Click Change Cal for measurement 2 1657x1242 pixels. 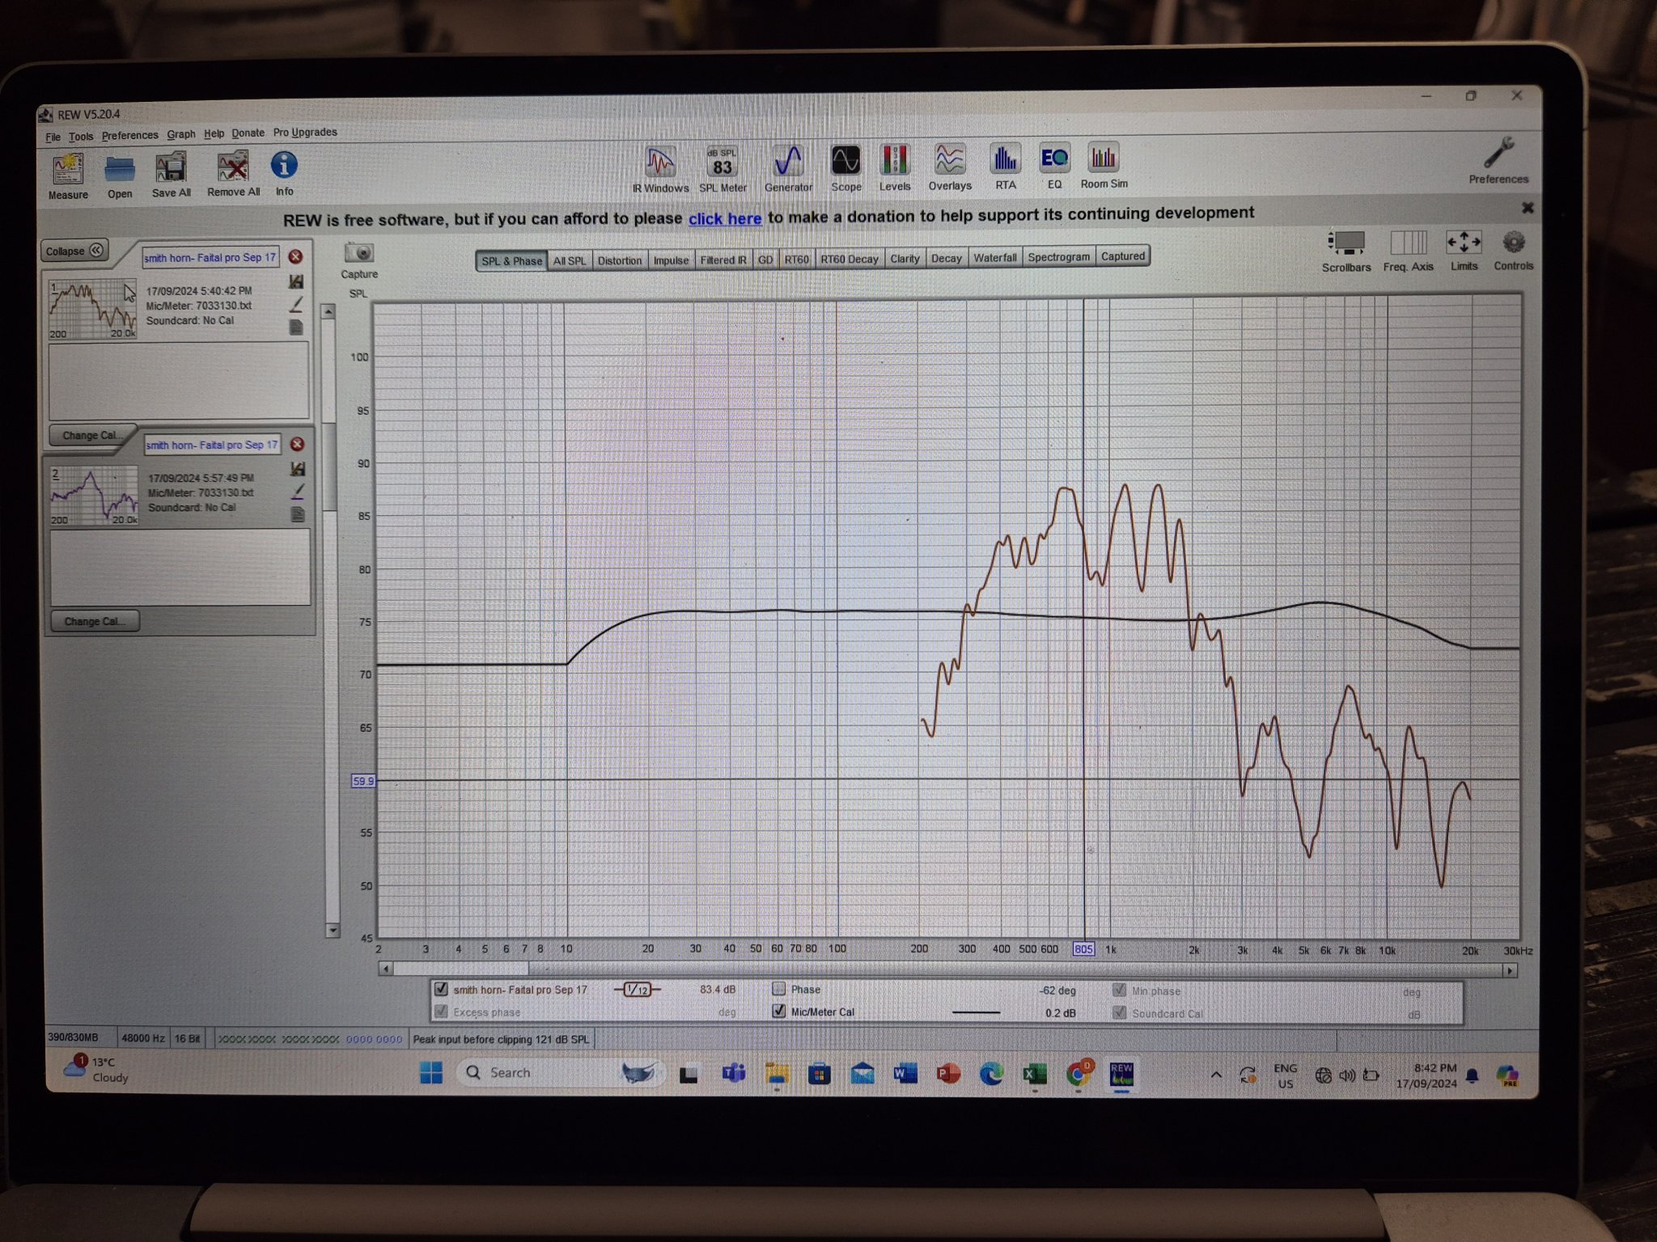point(95,621)
